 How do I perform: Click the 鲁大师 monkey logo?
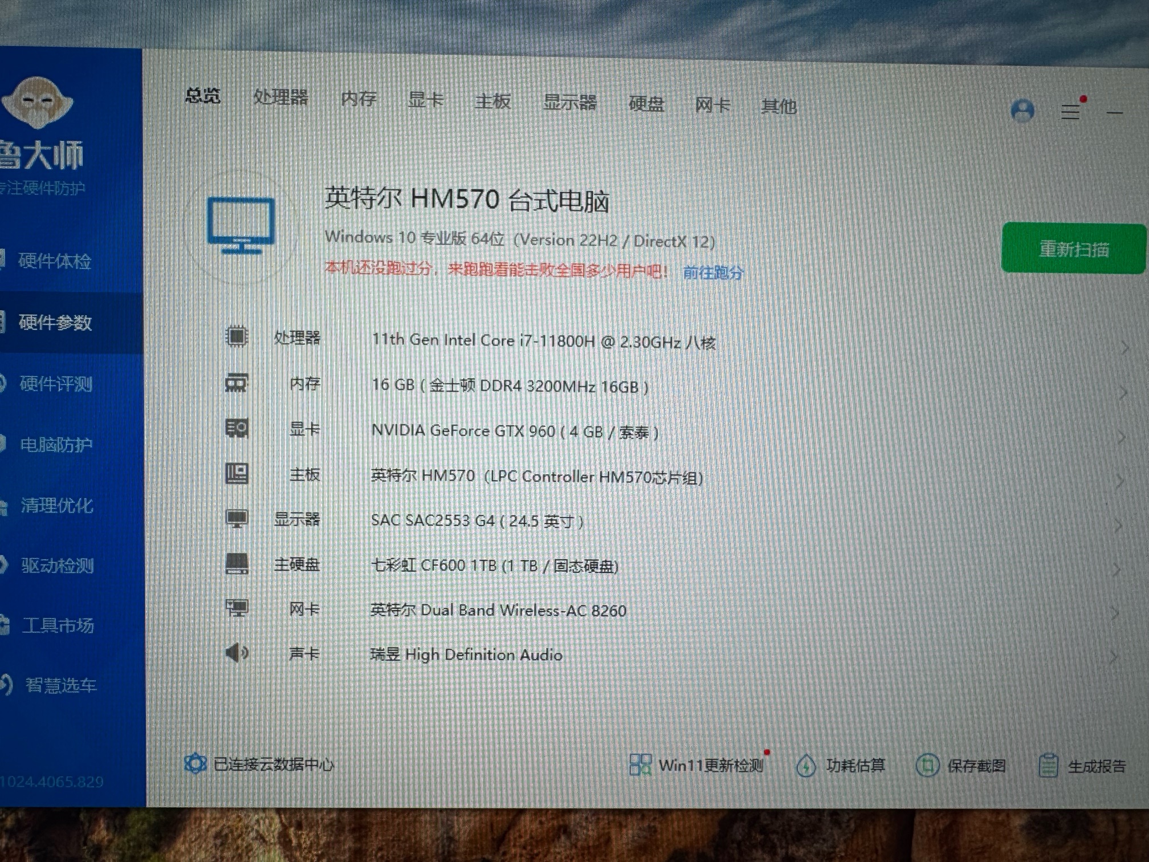tap(38, 103)
